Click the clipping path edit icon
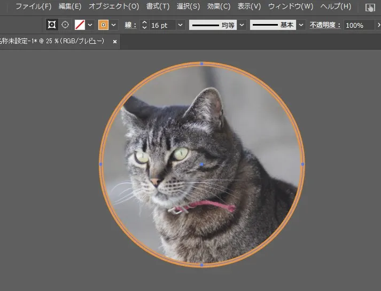Screen dimensions: 381x291 tap(52, 25)
